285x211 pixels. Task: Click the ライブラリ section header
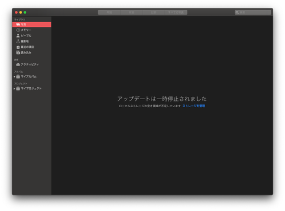pyautogui.click(x=19, y=19)
